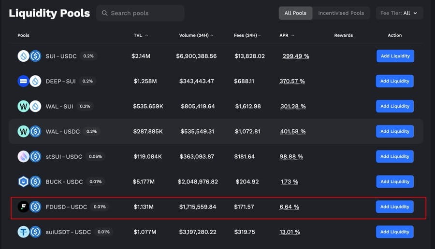Click the 301.28 % APR value

coord(293,106)
